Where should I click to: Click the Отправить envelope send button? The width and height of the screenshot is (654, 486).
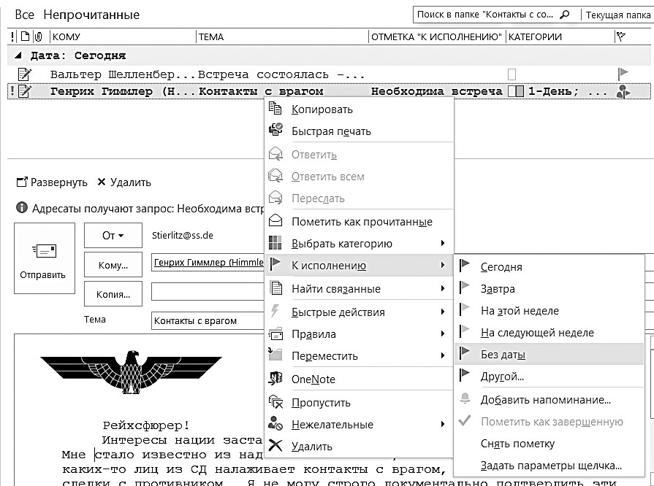[45, 258]
